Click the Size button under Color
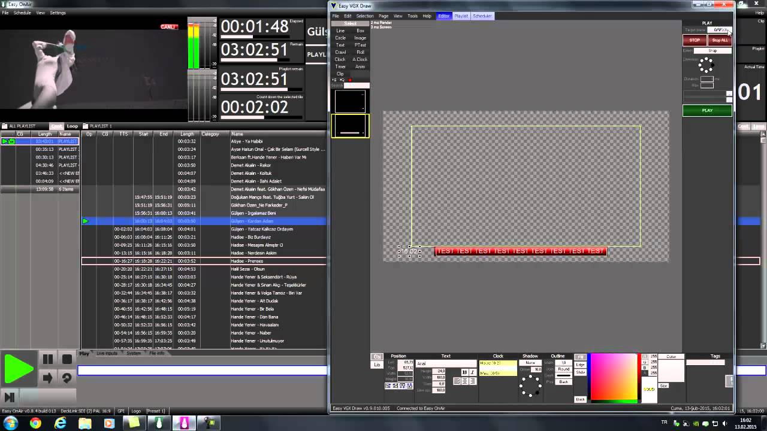767x431 pixels. 663,386
